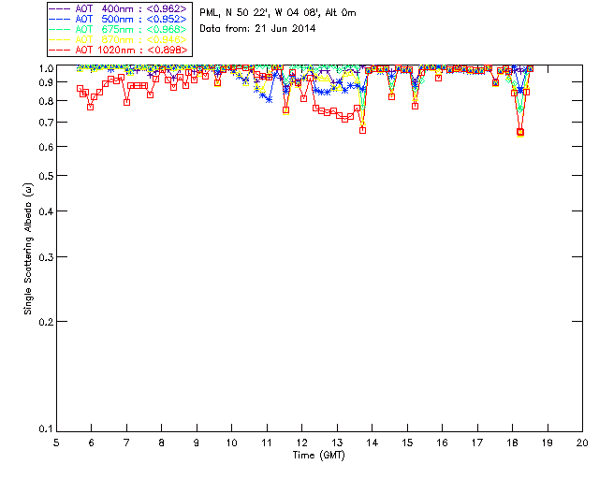This screenshot has width=599, height=479.
Task: Click the x-axis tick label 13
Action: point(337,443)
